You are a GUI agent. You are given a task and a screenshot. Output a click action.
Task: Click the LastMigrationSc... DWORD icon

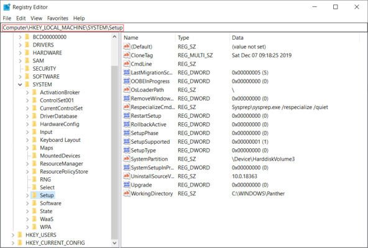click(127, 73)
